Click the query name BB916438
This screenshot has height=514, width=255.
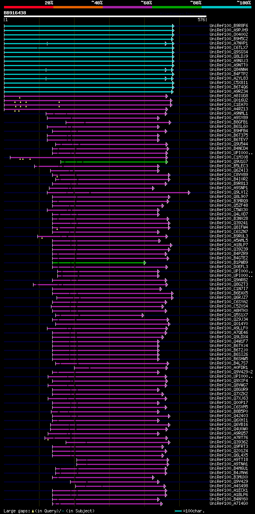coord(15,13)
